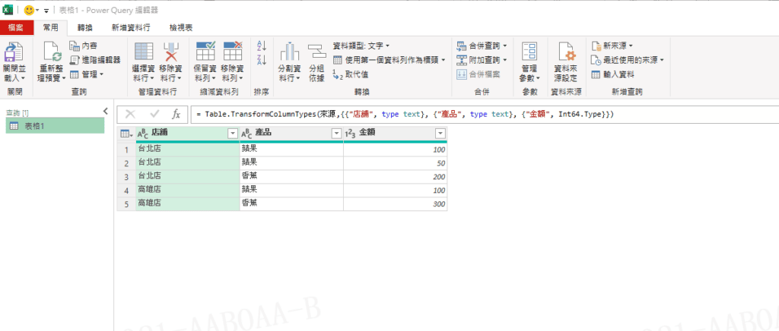Open 資料來源設定 data source settings
779x331 pixels.
[566, 53]
